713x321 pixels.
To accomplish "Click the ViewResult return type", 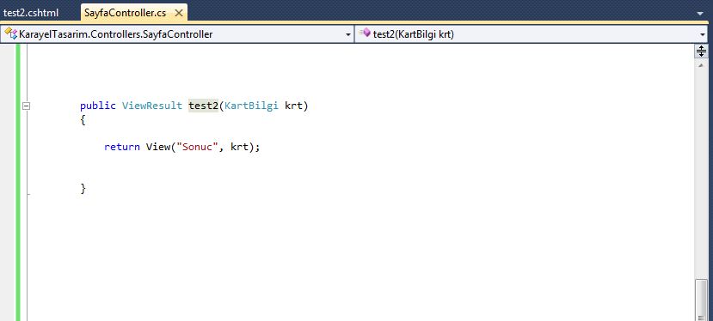I will [152, 106].
